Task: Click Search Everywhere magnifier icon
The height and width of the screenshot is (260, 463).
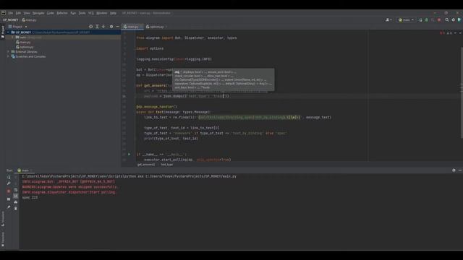Action: pos(447,19)
